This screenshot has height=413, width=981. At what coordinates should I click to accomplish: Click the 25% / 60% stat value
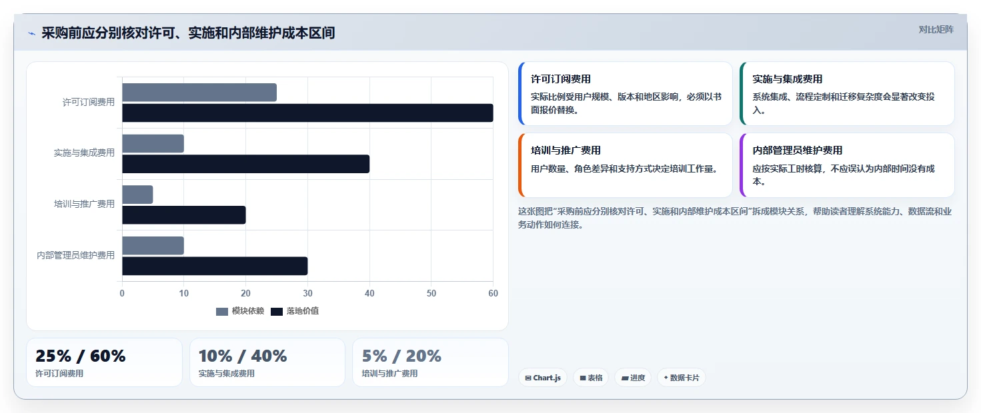coord(81,356)
